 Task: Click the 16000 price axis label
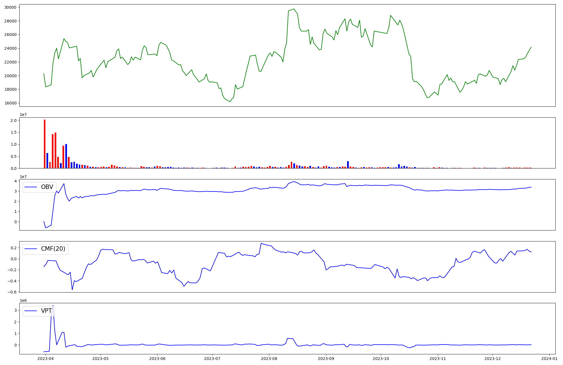pos(10,103)
